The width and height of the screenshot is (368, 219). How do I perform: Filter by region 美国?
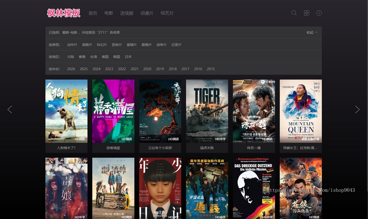105,57
